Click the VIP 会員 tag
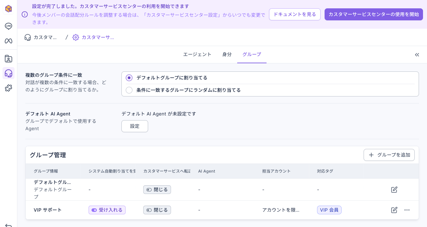The height and width of the screenshot is (227, 427). (329, 210)
